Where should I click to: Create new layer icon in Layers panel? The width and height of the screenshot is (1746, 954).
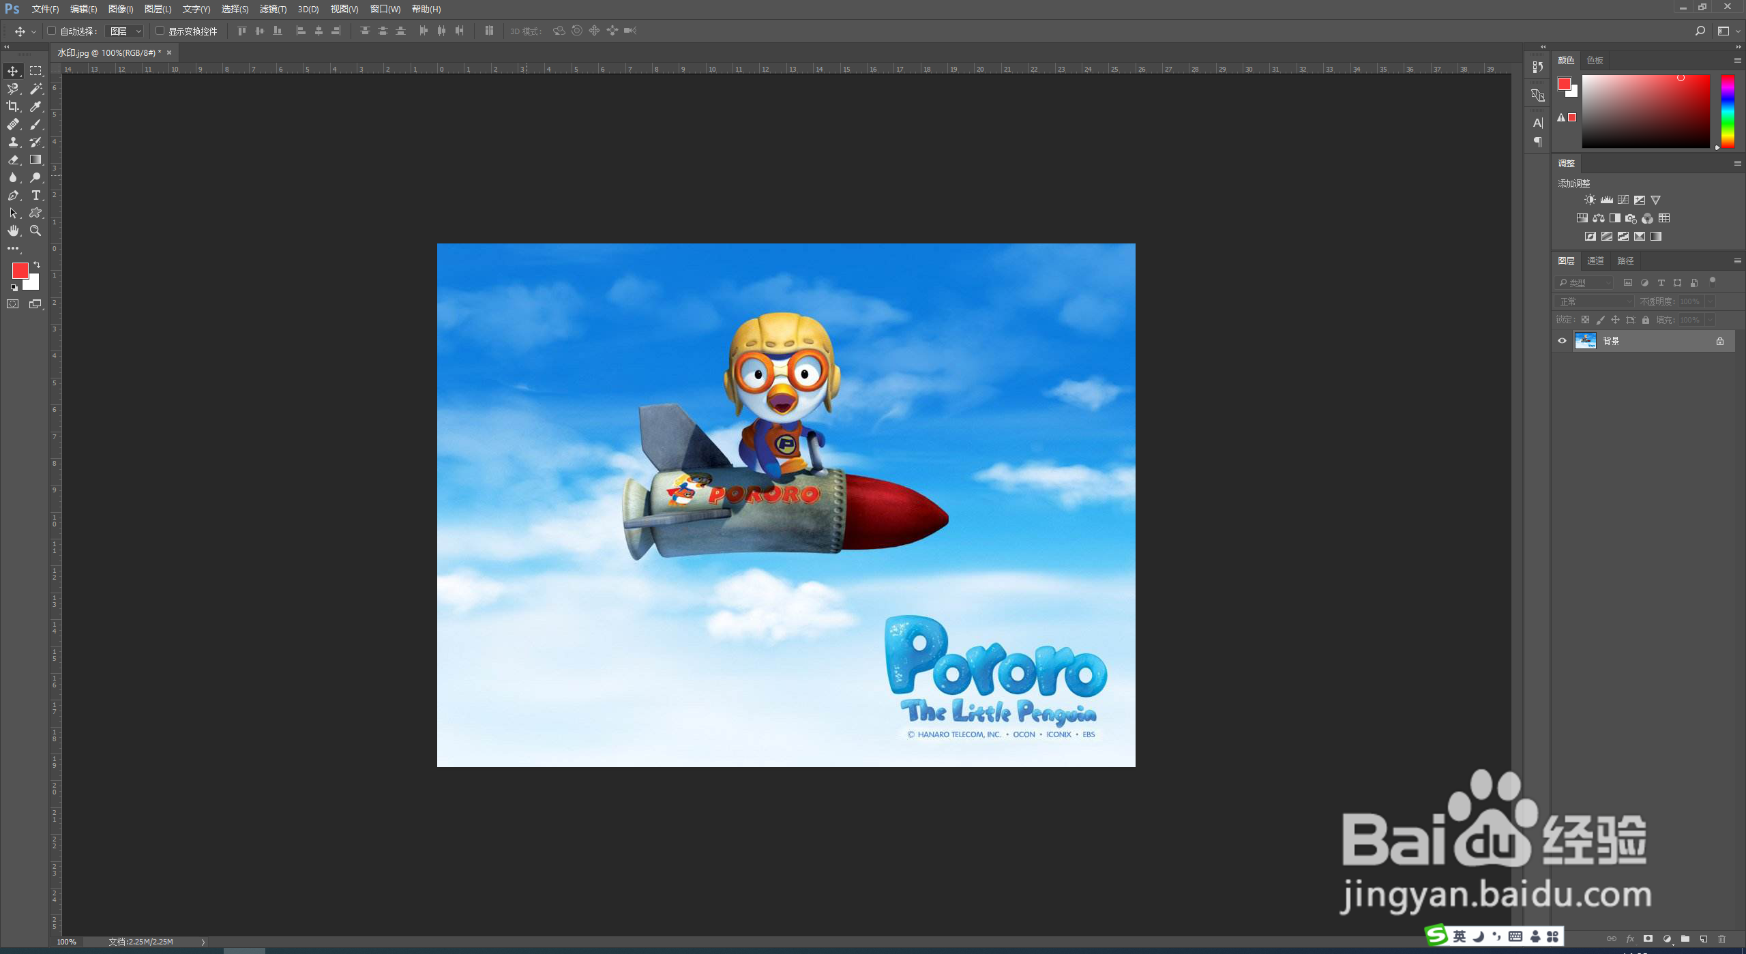click(x=1703, y=939)
